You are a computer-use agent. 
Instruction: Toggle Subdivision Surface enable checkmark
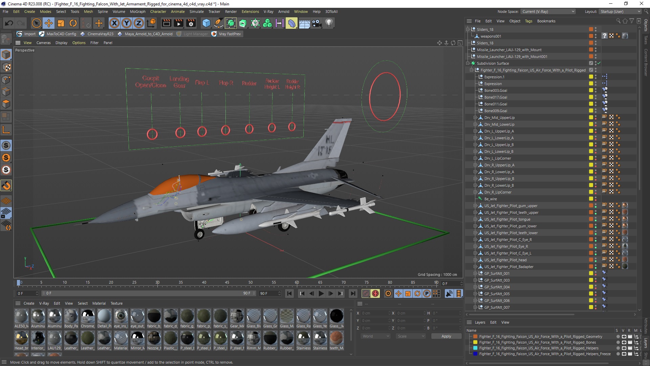pyautogui.click(x=599, y=63)
